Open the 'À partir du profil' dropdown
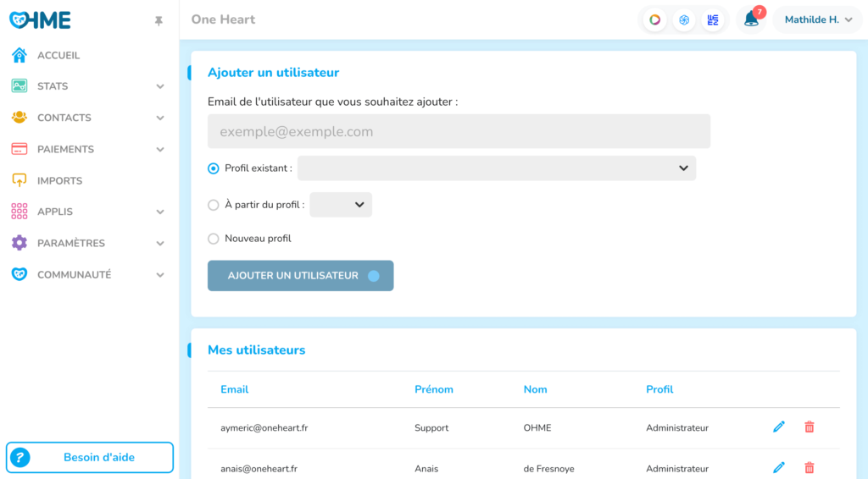Image resolution: width=868 pixels, height=479 pixels. click(x=341, y=205)
